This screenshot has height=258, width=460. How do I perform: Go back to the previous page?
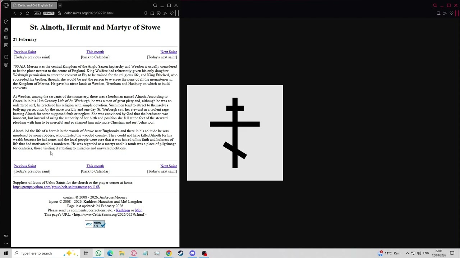pos(15,13)
